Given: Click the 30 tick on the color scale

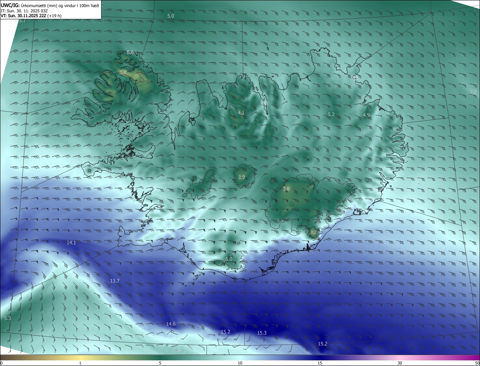Looking at the screenshot, I should [400, 363].
